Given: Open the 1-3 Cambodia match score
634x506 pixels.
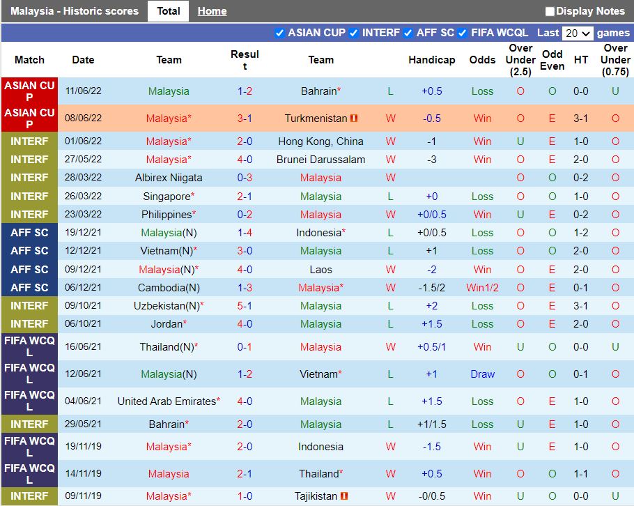Looking at the screenshot, I should pyautogui.click(x=245, y=288).
